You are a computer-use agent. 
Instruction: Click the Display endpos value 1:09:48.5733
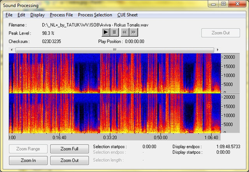[228, 146]
